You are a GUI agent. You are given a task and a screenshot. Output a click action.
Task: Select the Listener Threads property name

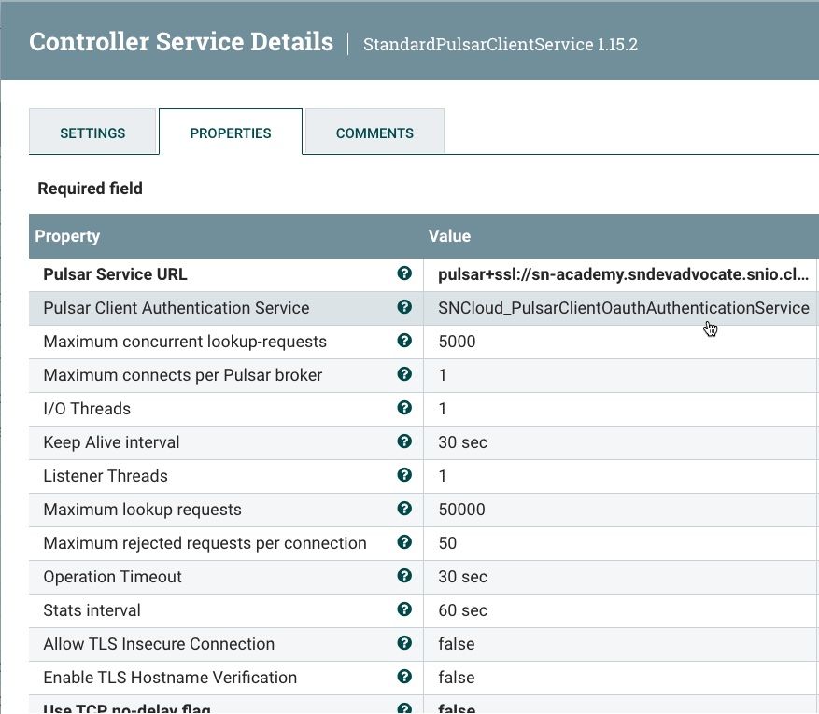[x=106, y=476]
